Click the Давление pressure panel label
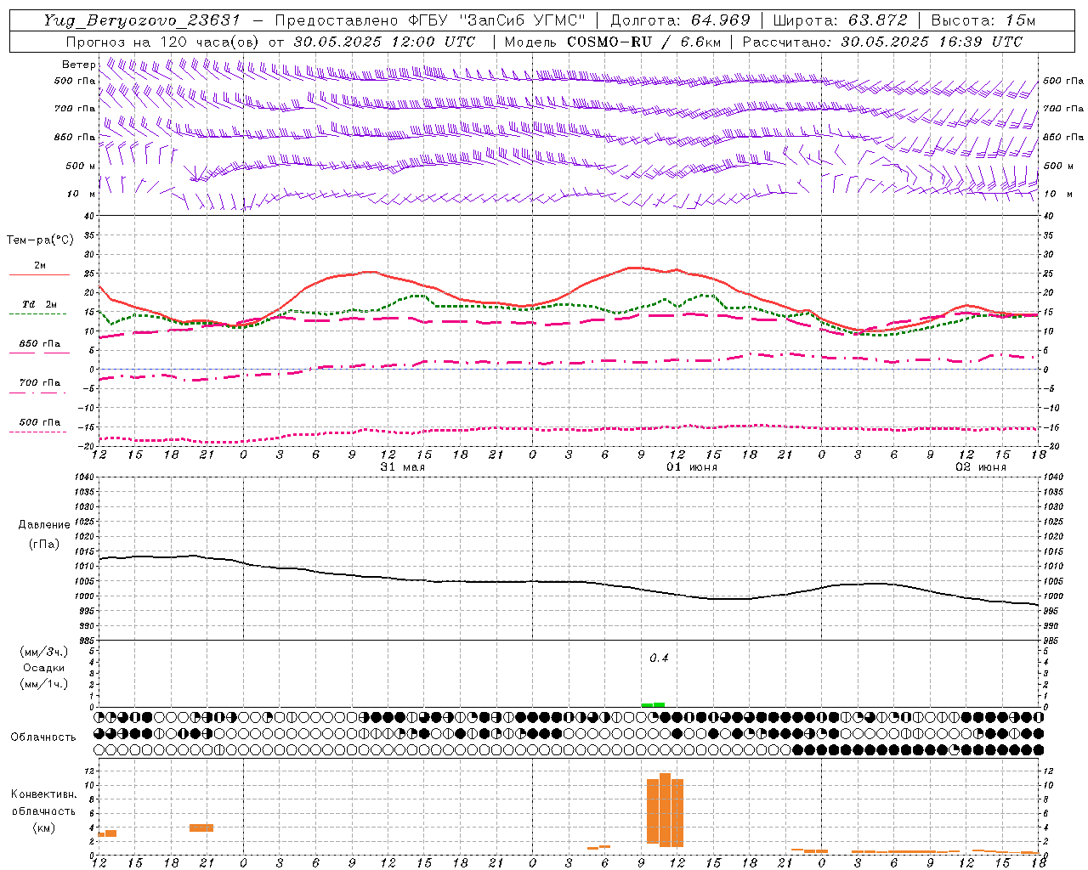The height and width of the screenshot is (870, 1088). pos(43,525)
